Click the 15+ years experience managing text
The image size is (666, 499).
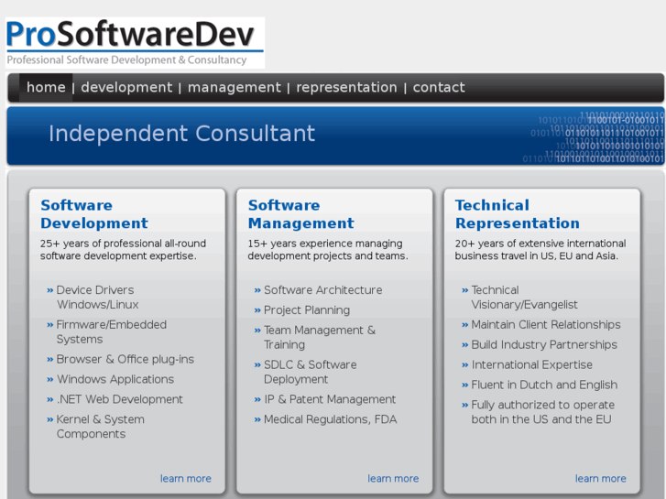[328, 250]
